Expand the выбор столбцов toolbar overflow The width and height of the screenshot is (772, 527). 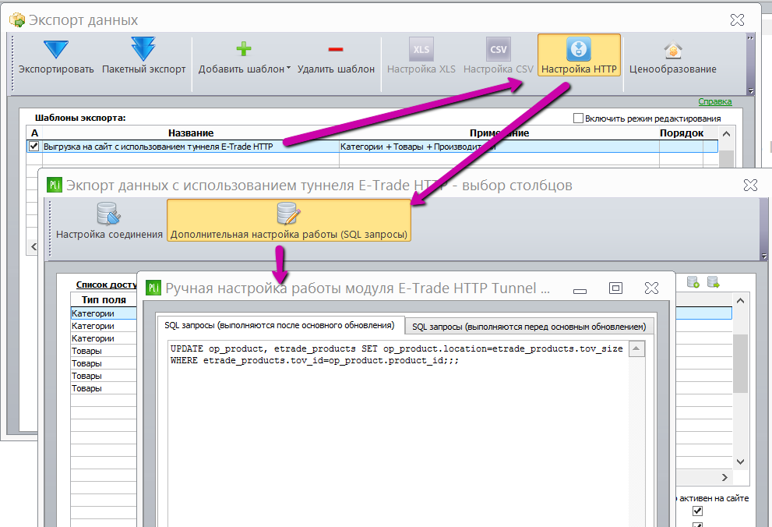click(x=763, y=256)
